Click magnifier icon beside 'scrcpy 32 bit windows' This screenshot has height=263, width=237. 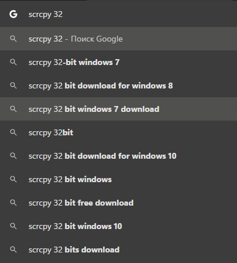coord(13,179)
